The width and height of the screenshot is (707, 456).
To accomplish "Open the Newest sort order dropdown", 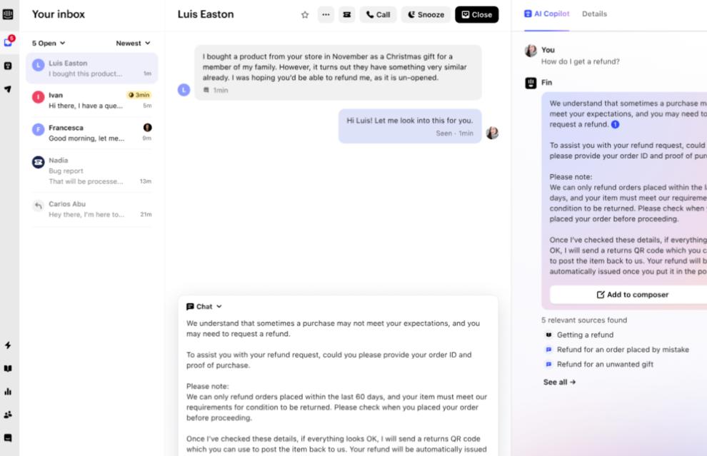I will (x=133, y=42).
